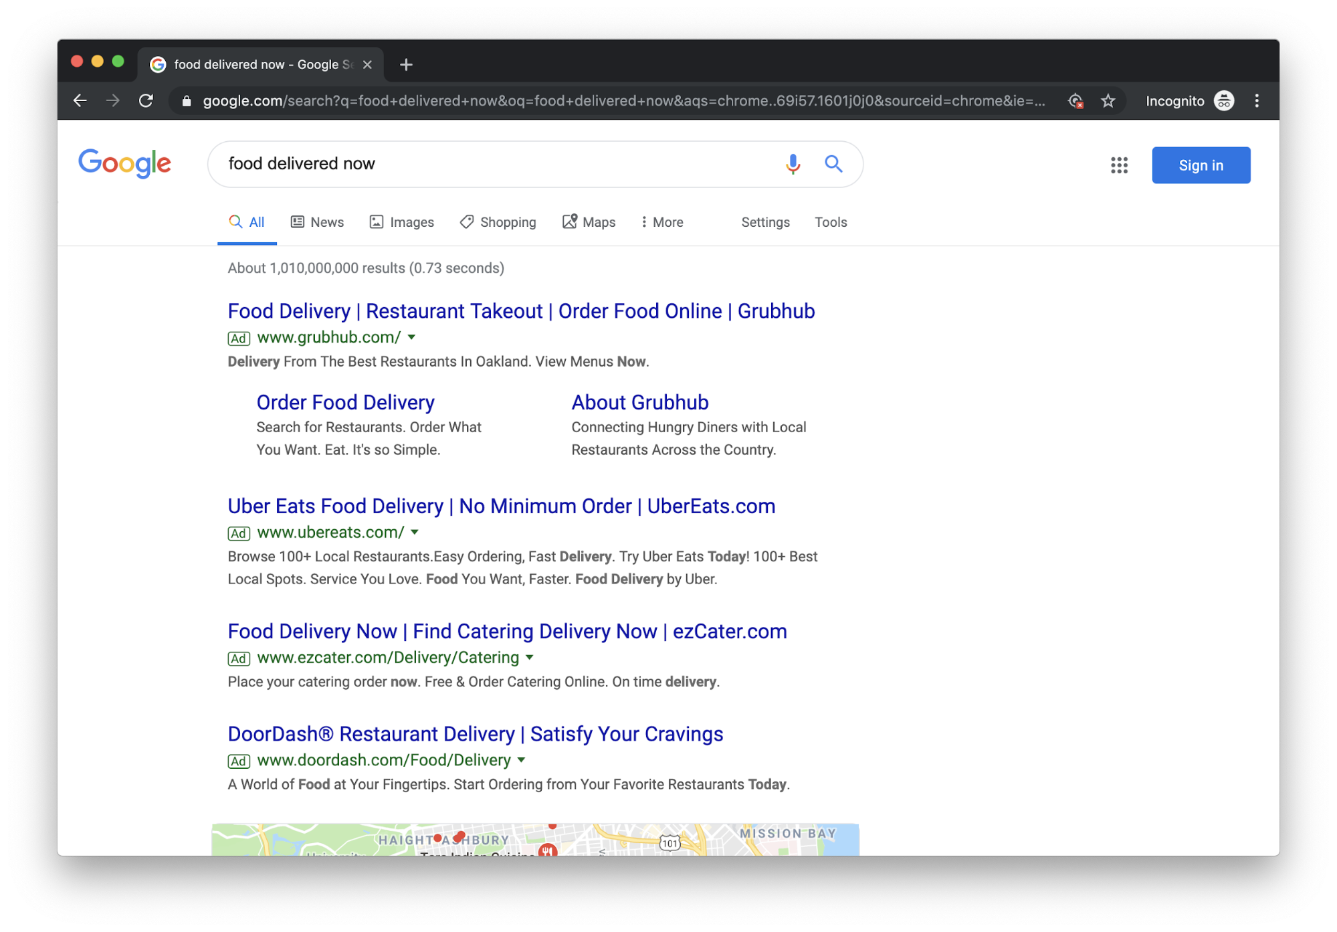Image resolution: width=1337 pixels, height=932 pixels.
Task: Click the www.ezcater.com/Delivery/Catering URL text
Action: tap(388, 658)
